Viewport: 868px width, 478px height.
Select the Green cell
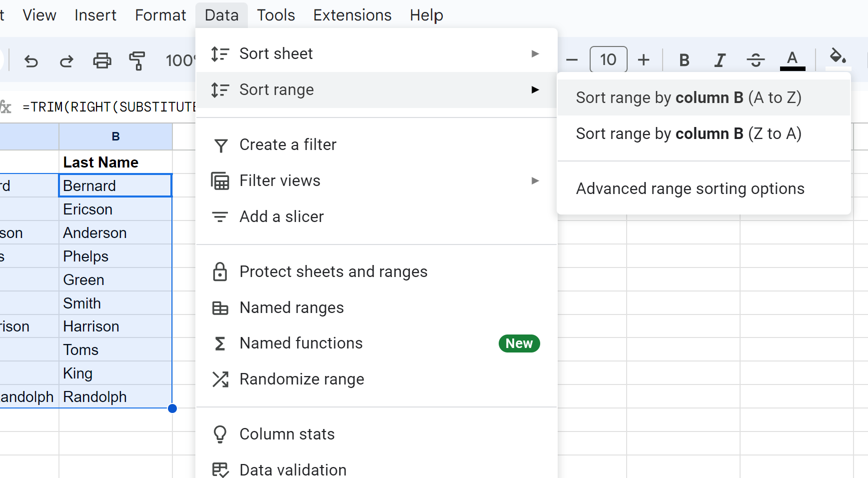[x=116, y=279]
